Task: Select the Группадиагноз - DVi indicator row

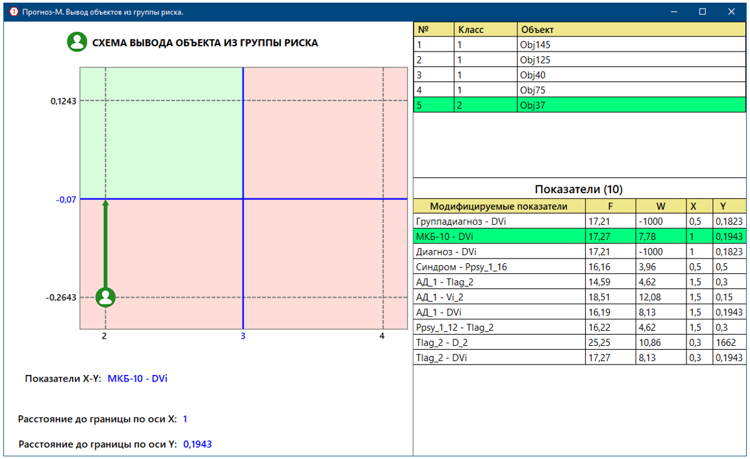Action: pyautogui.click(x=499, y=222)
